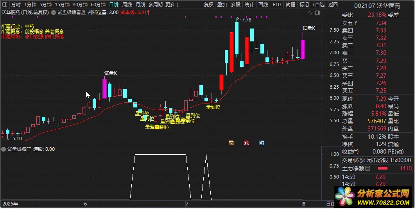Select the 15分钟 period tab
416x209 pixels.
point(62,5)
